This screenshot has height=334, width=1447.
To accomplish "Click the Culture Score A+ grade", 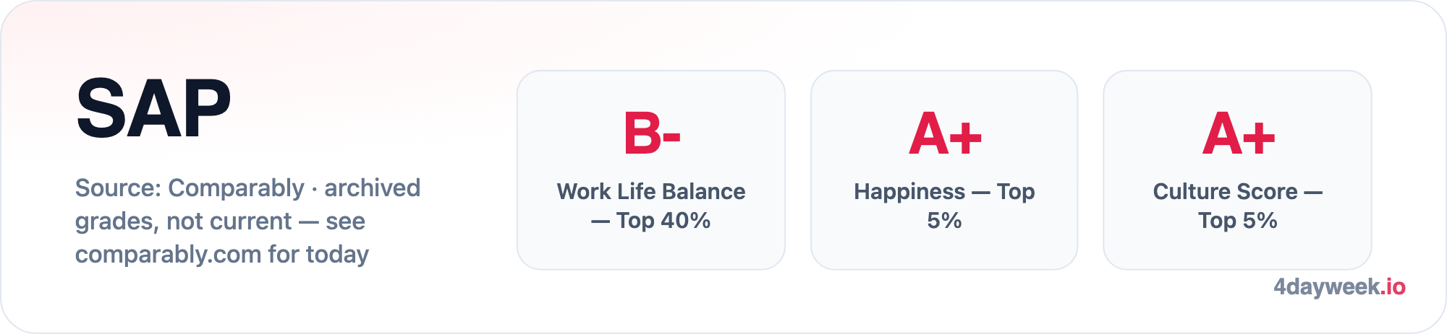I will point(1238,134).
